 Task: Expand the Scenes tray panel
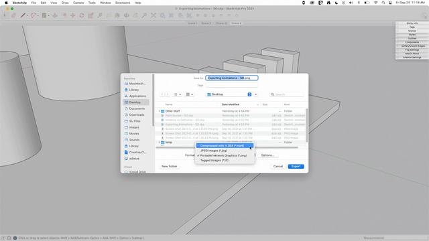point(412,31)
